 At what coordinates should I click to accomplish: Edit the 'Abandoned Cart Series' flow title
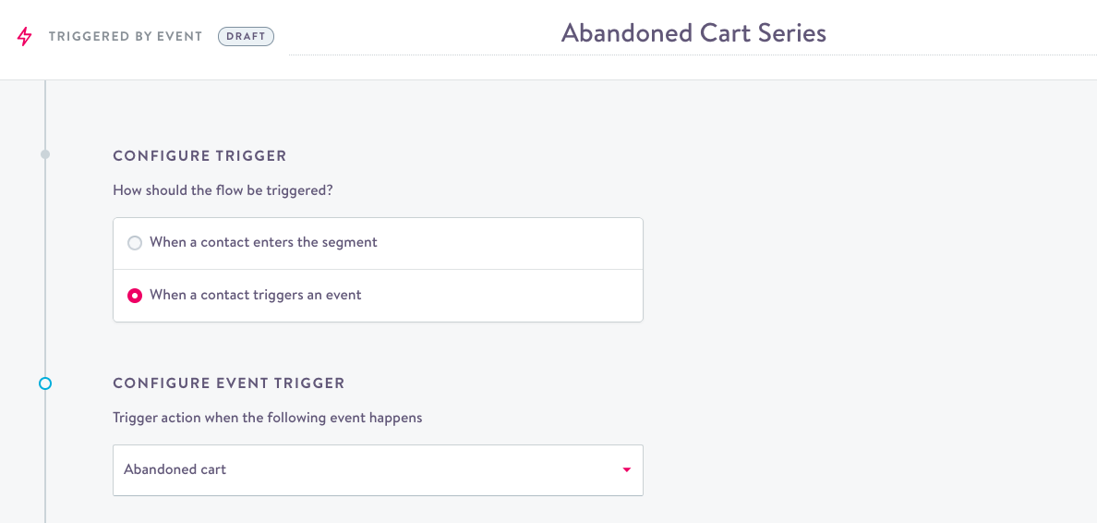tap(693, 33)
